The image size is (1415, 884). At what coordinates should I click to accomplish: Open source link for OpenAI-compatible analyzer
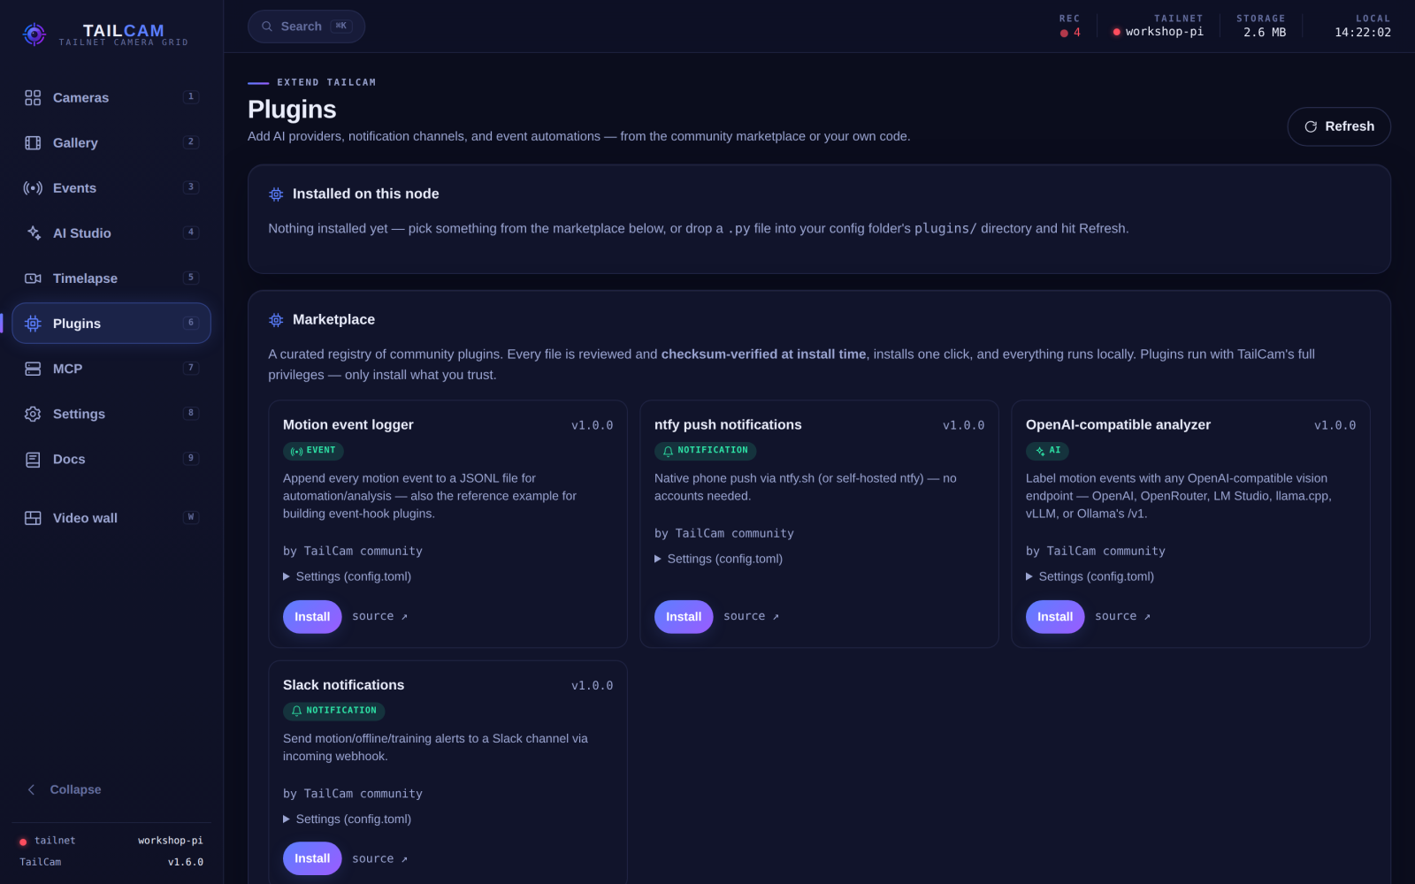[x=1122, y=616]
